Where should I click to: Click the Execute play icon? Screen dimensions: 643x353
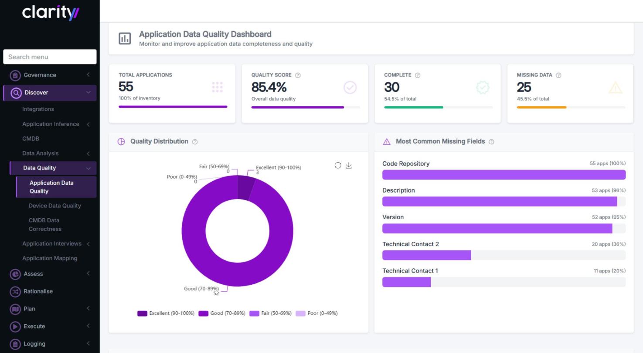pyautogui.click(x=15, y=326)
